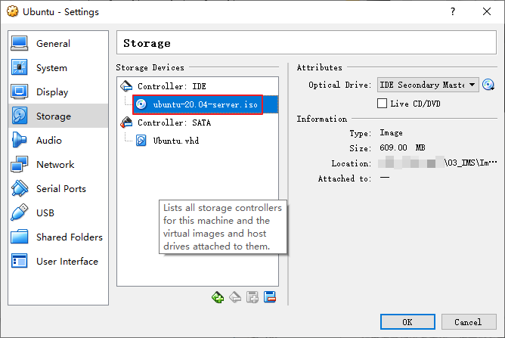Open Shared Folders settings
Image resolution: width=505 pixels, height=338 pixels.
coord(69,237)
